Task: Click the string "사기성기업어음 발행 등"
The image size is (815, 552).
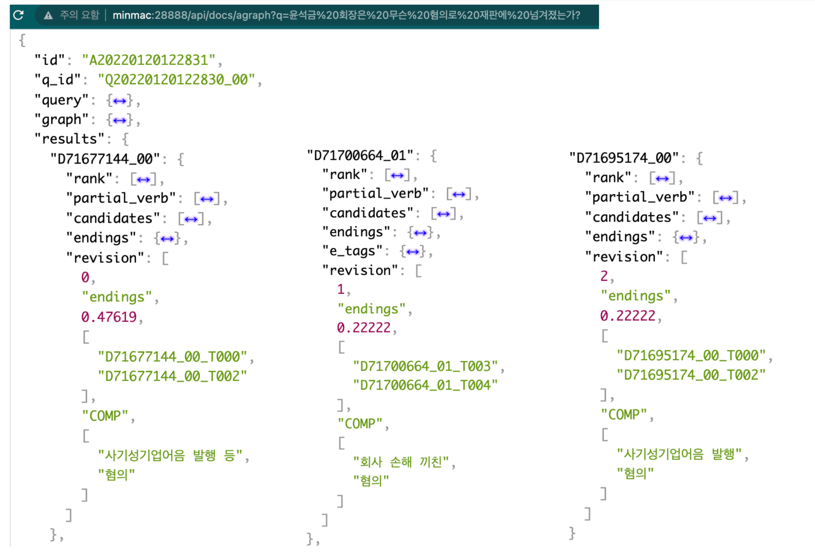Action: tap(170, 456)
